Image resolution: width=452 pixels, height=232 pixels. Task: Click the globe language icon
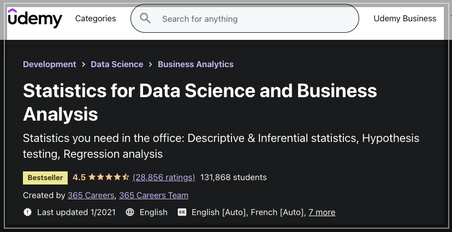coord(130,212)
